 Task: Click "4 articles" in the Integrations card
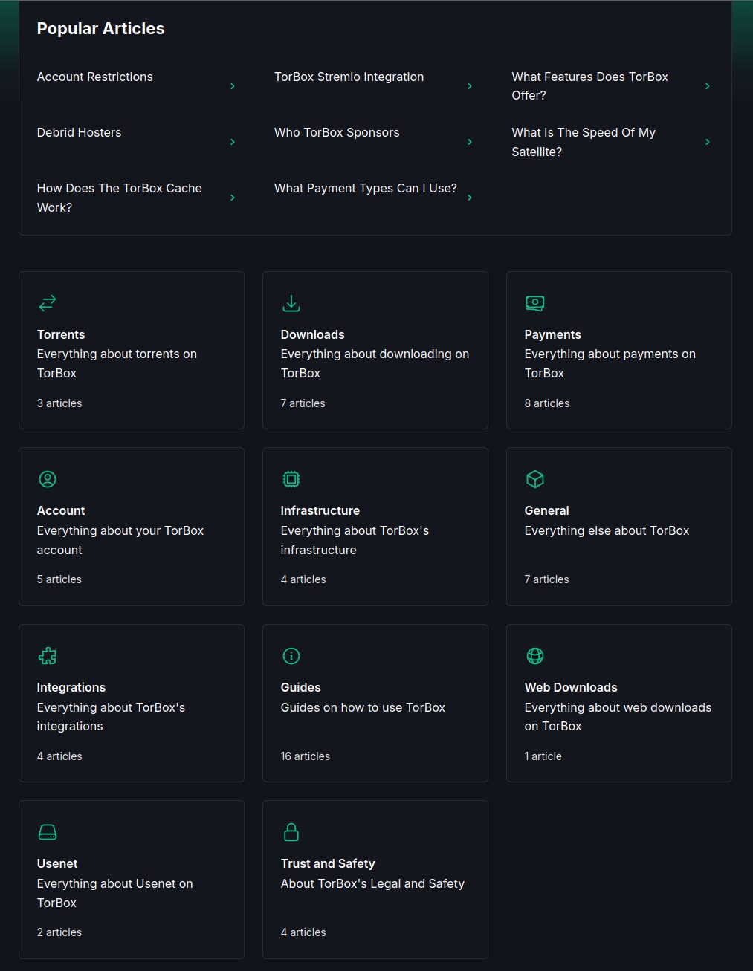59,756
